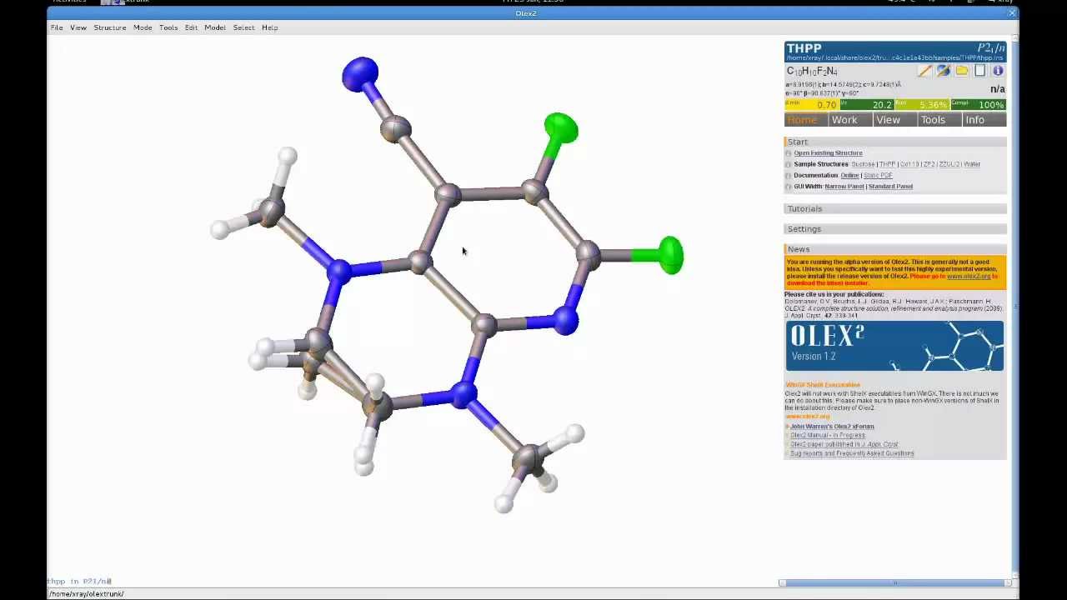Open the Edit menu

pyautogui.click(x=191, y=27)
